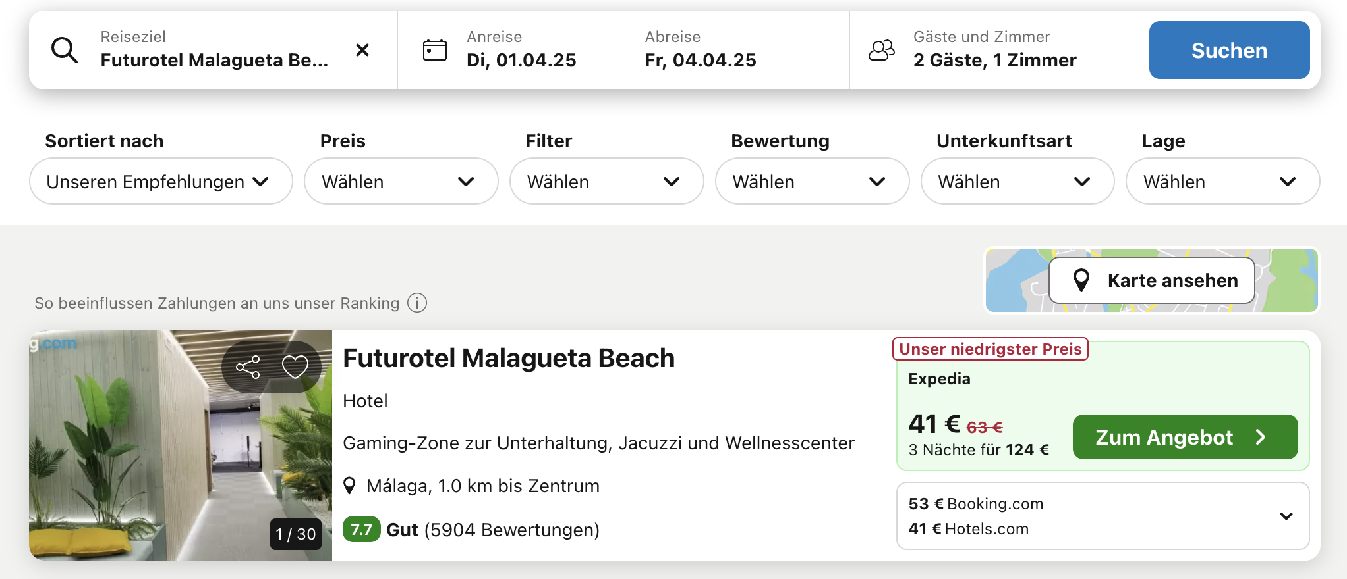Open the Bewertung dropdown
This screenshot has width=1347, height=579.
812,181
